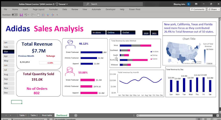Toggle the AutoSave switch

tap(15, 15)
